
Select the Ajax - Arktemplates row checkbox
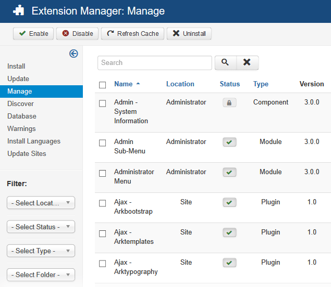103,233
